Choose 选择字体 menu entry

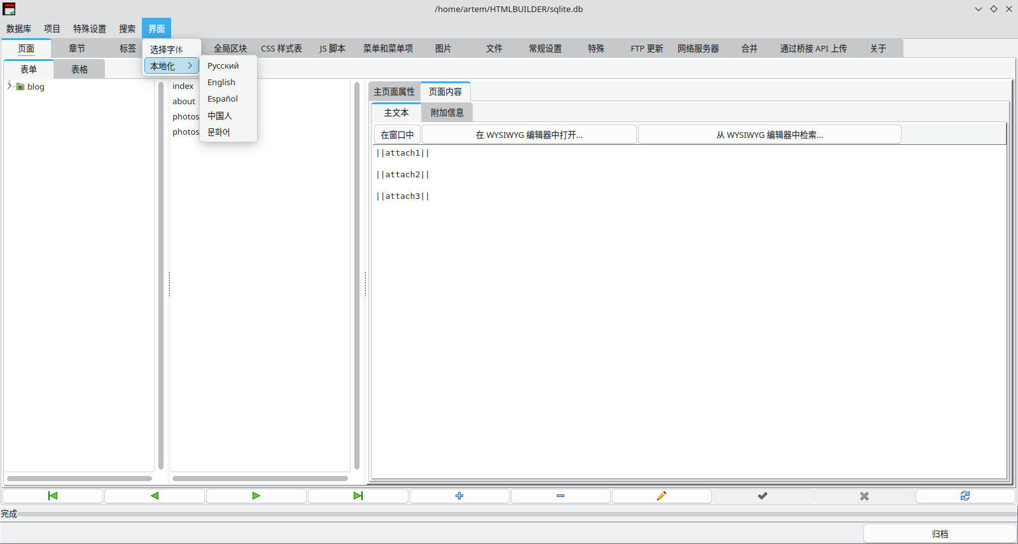point(172,50)
